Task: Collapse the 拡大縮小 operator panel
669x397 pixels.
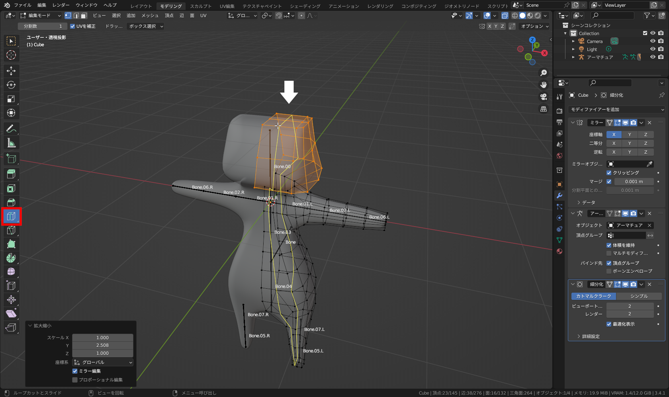Action: (30, 326)
